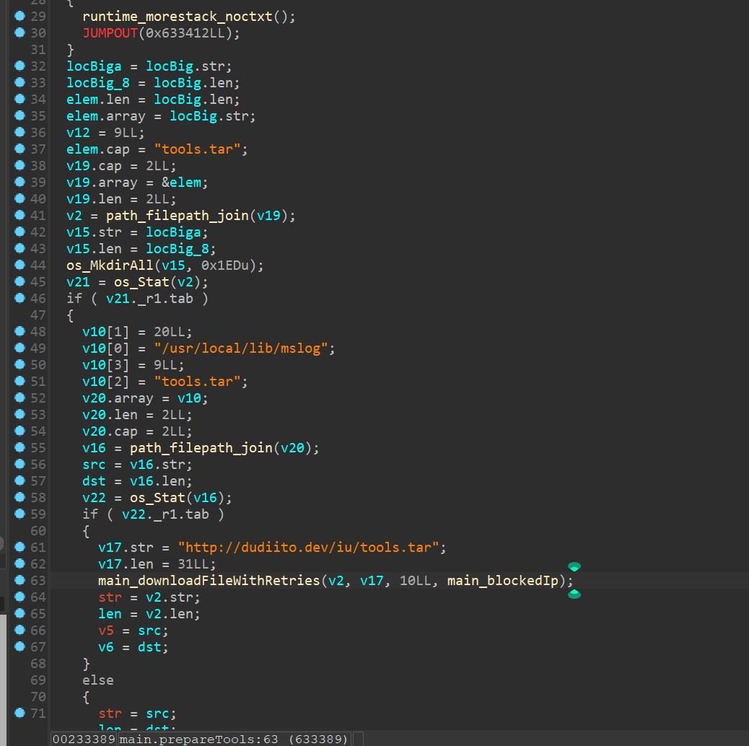The width and height of the screenshot is (749, 746).
Task: Toggle breakpoint dot on line 41
Action: tap(19, 215)
